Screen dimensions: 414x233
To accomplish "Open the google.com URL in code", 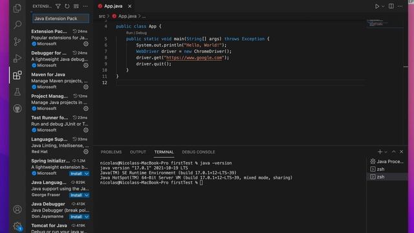I will [194, 58].
